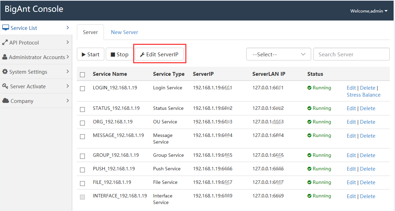The width and height of the screenshot is (395, 211).
Task: Open Administrator Accounts in sidebar
Action: [x=36, y=57]
